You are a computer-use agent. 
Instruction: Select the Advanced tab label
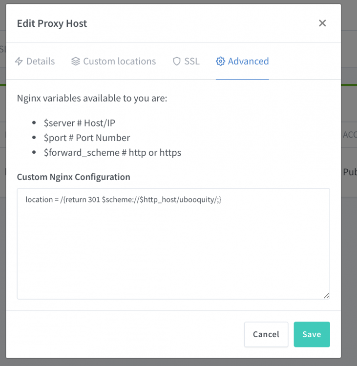point(248,61)
